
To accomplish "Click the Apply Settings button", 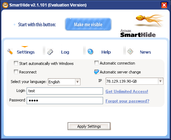I will 89,126.
